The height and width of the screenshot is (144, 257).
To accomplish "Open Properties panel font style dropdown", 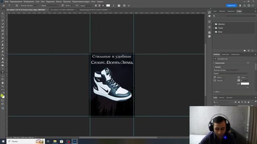I will click(x=231, y=74).
